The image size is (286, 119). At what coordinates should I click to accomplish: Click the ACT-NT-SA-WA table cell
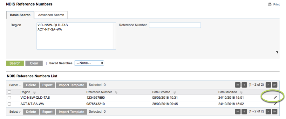pos(32,104)
